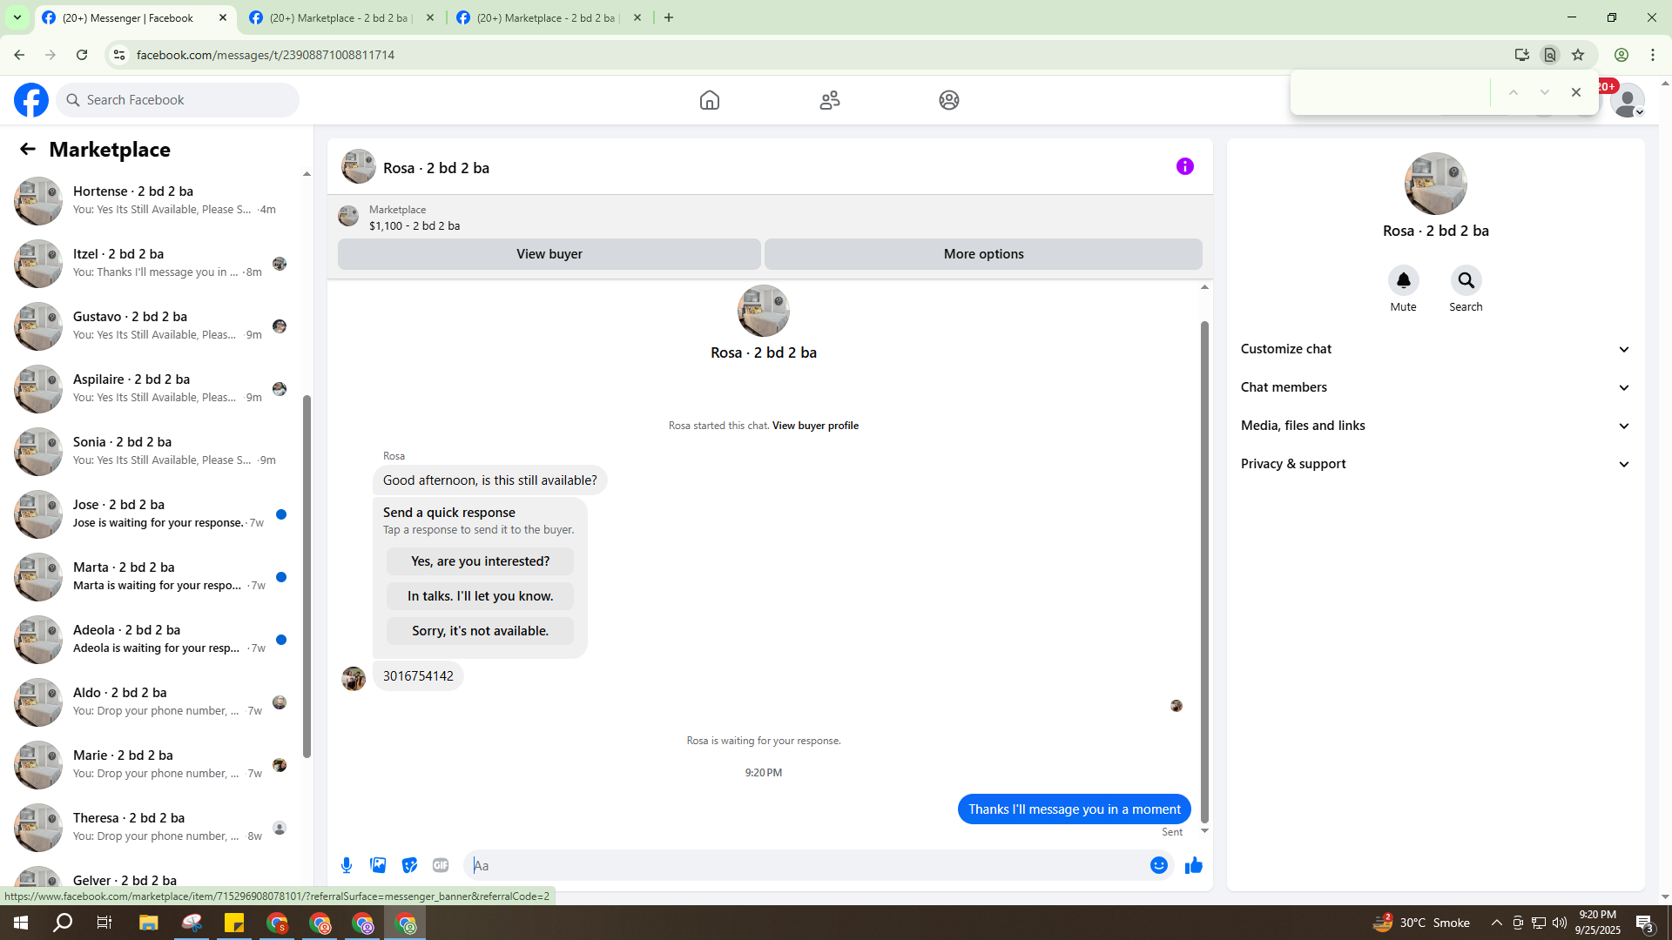Mute this chat with bell icon
Screen dimensions: 1672x940
pos(1403,280)
